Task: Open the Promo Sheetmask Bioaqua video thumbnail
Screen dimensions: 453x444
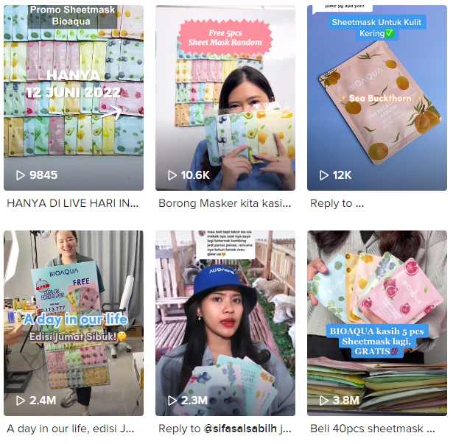Action: click(x=74, y=98)
